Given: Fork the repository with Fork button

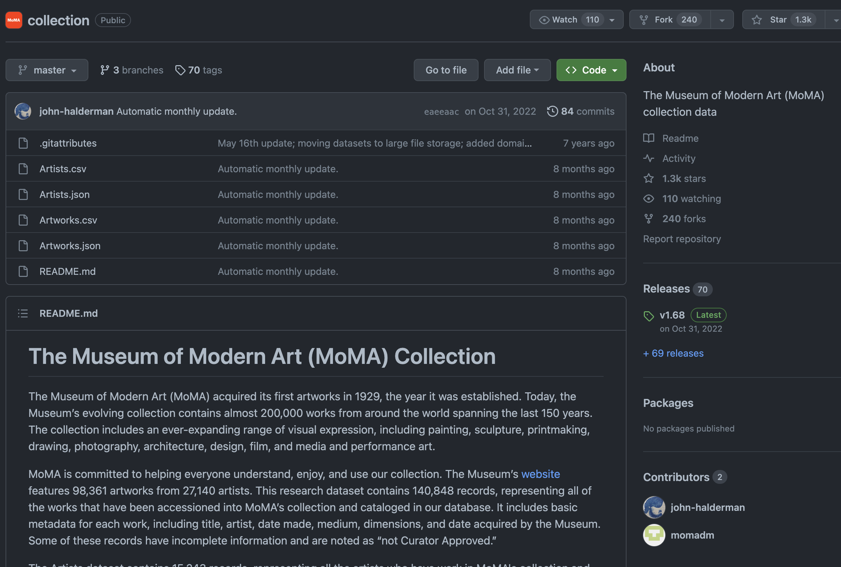Looking at the screenshot, I should click(670, 19).
